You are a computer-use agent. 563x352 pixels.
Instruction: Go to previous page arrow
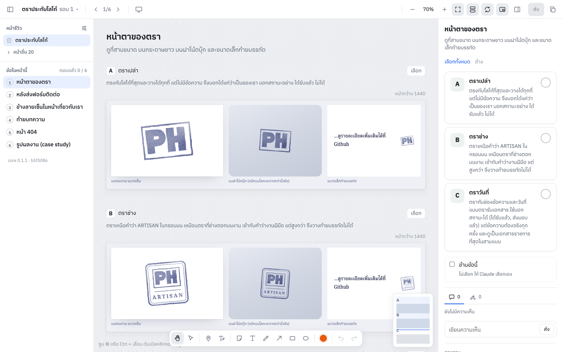tap(96, 9)
